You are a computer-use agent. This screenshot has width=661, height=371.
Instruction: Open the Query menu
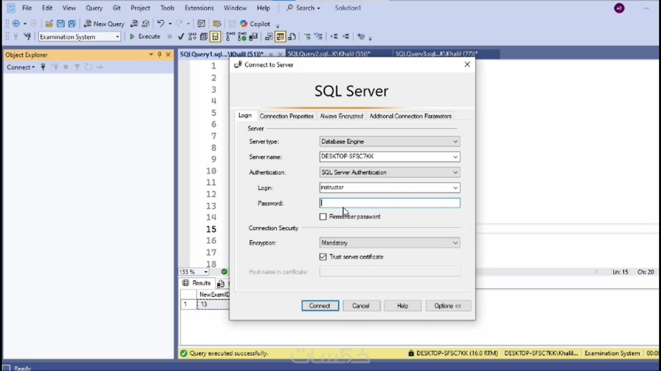point(94,8)
